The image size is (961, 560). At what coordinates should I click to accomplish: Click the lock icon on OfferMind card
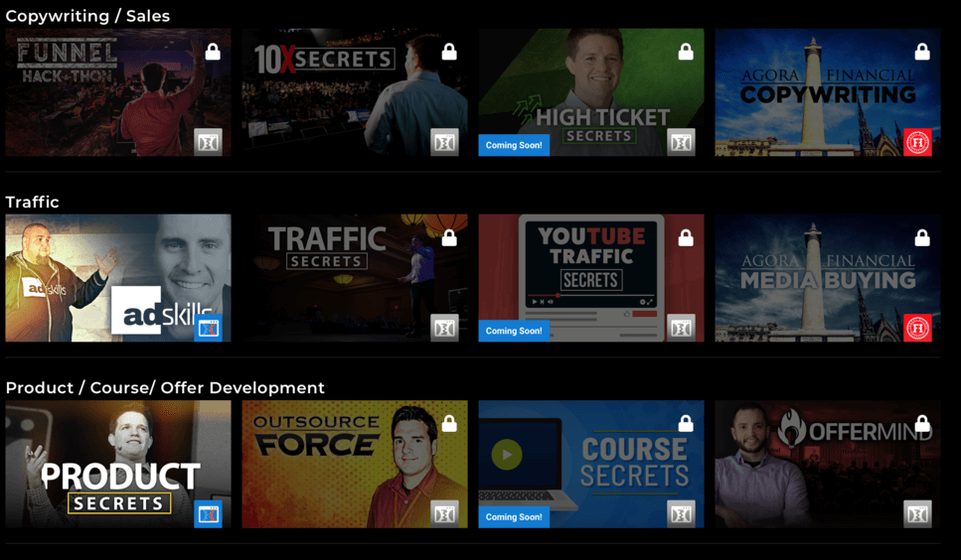tap(922, 424)
